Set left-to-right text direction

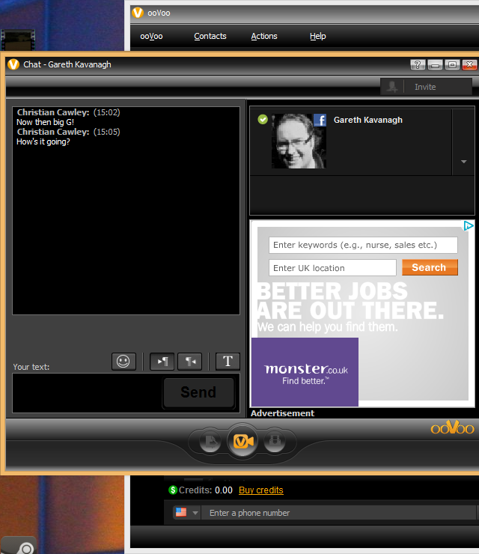(162, 362)
